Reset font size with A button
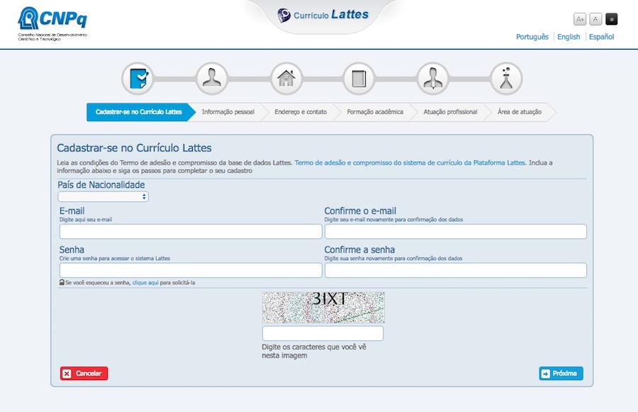Image resolution: width=638 pixels, height=412 pixels. 595,19
